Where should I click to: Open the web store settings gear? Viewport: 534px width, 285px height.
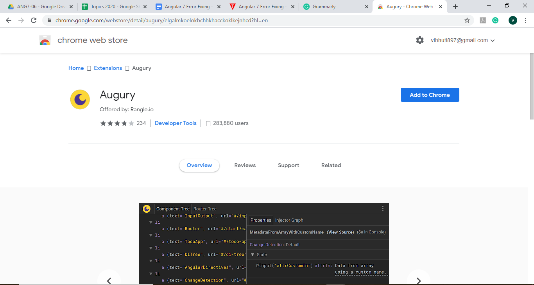coord(420,40)
